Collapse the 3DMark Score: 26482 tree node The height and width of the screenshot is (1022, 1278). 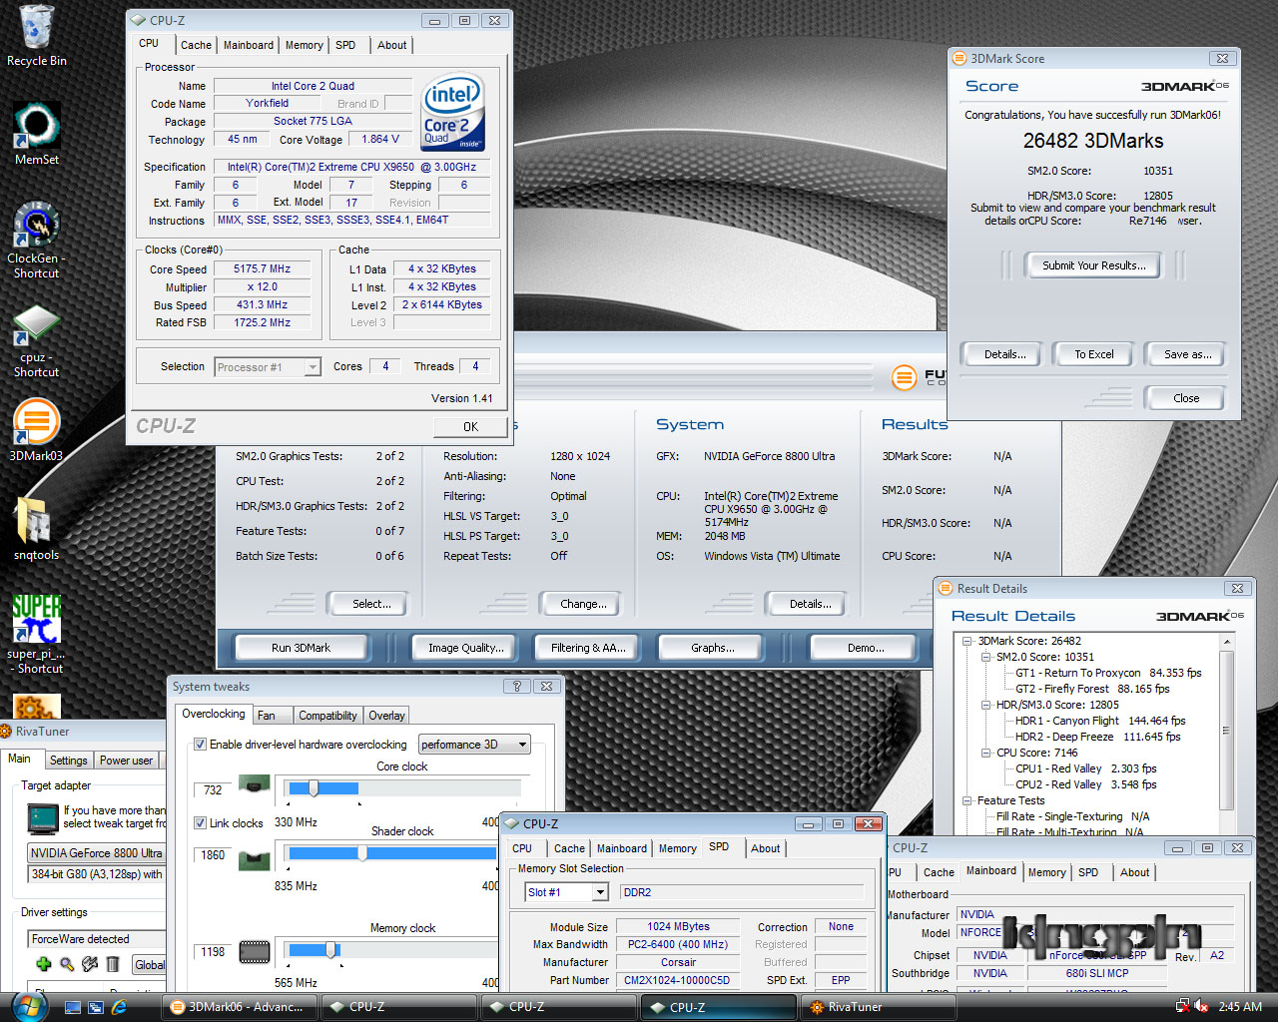pyautogui.click(x=966, y=641)
